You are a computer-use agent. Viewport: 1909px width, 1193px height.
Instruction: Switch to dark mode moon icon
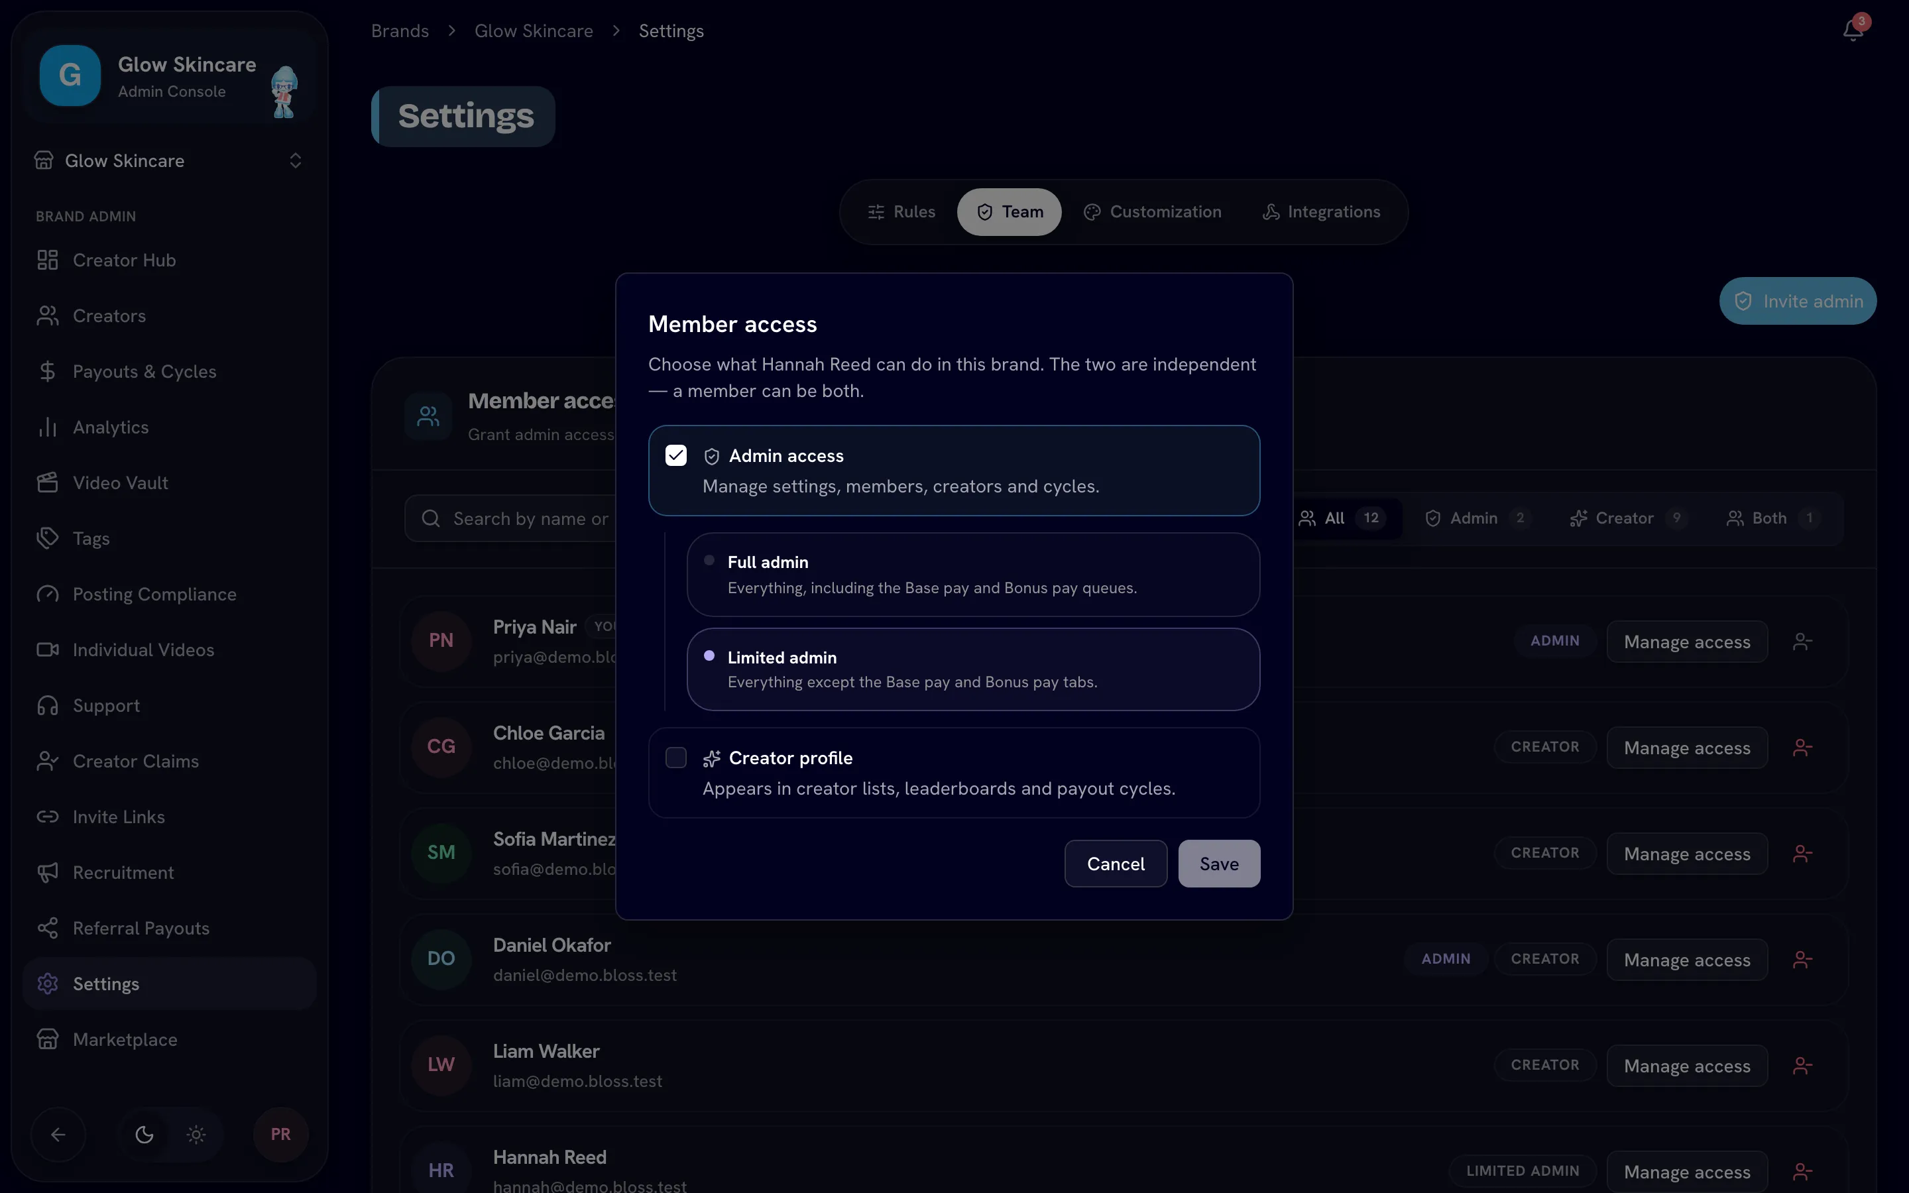click(x=145, y=1135)
